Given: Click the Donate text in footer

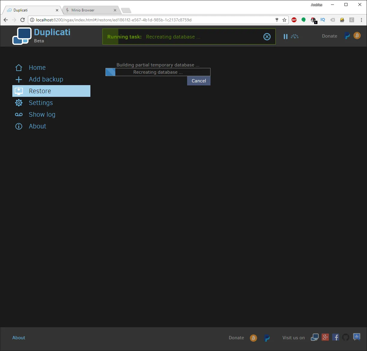Looking at the screenshot, I should [236, 338].
